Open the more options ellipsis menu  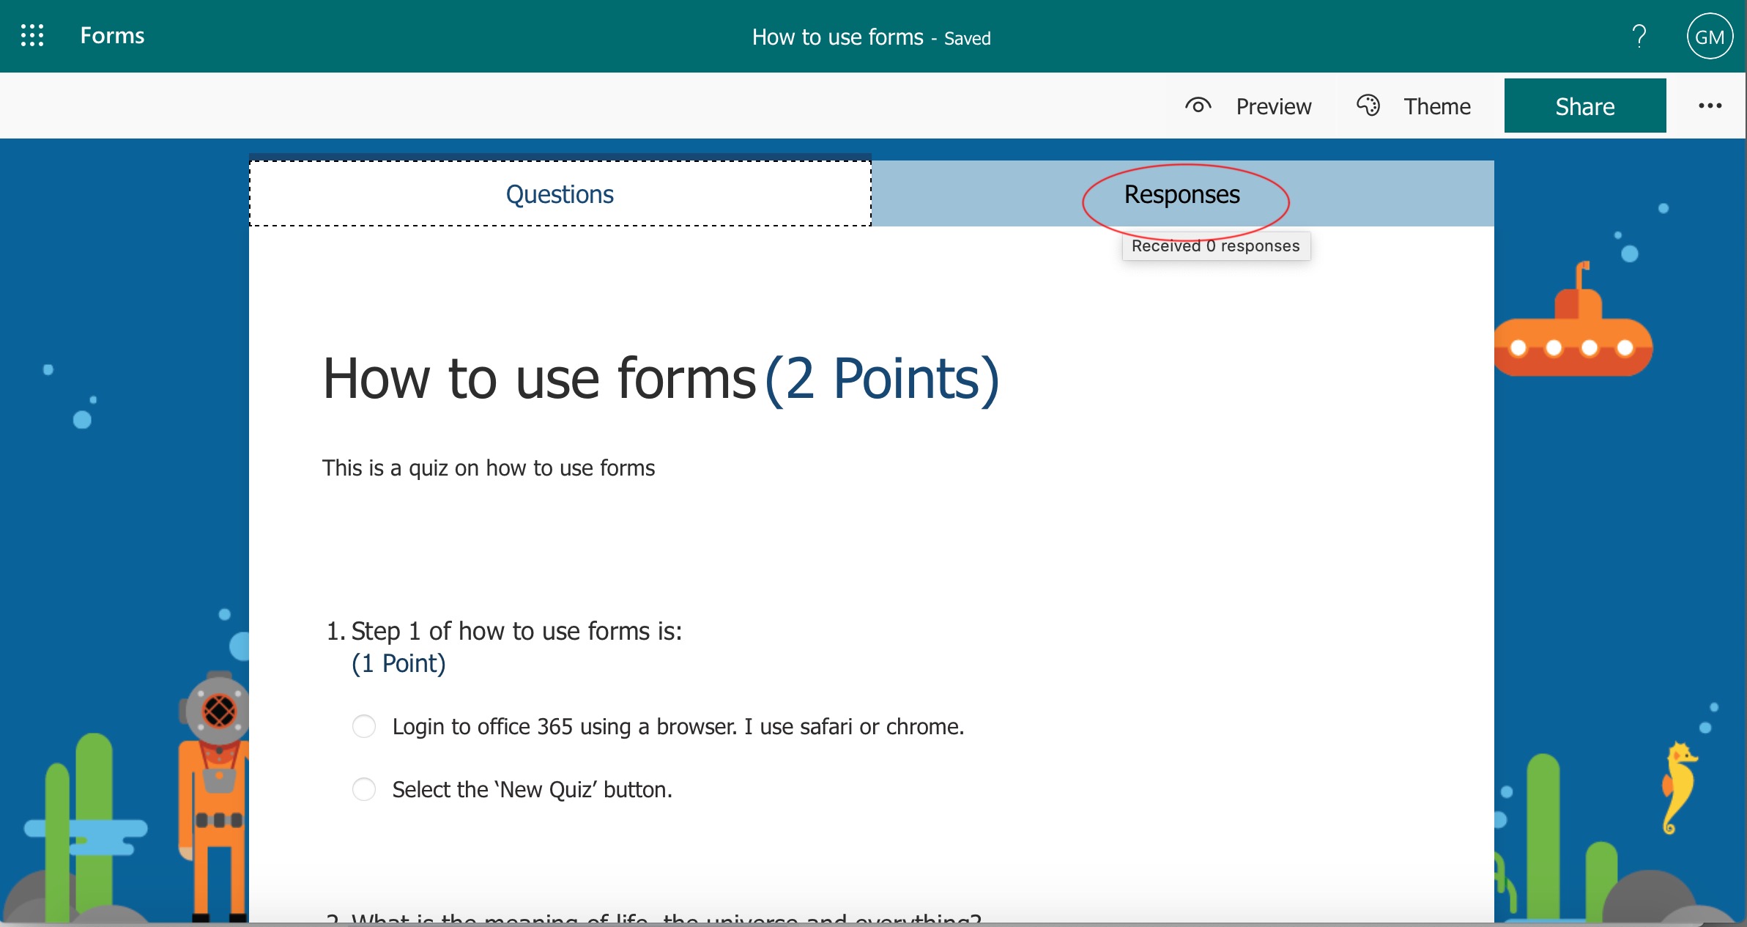pyautogui.click(x=1710, y=106)
